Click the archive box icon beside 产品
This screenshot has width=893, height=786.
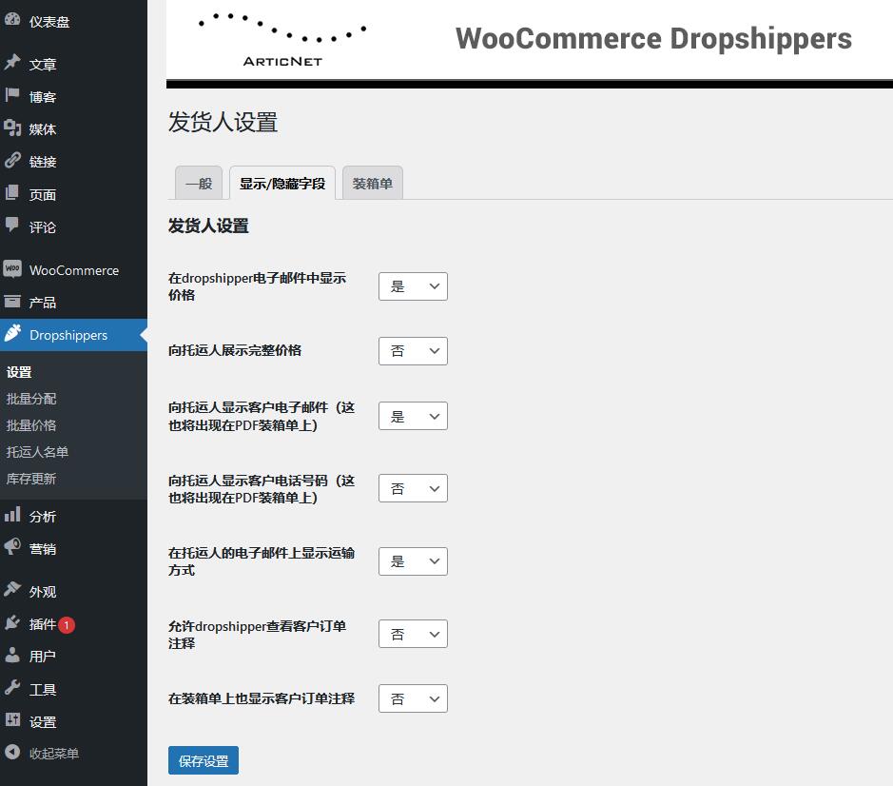(x=12, y=301)
